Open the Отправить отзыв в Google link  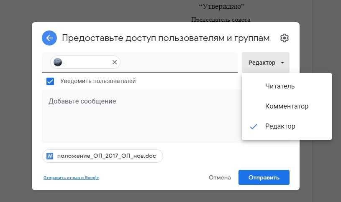[x=71, y=178]
